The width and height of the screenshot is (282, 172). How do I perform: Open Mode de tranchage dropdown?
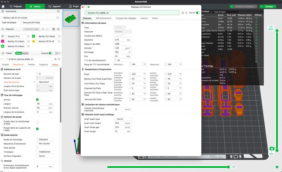(45, 140)
